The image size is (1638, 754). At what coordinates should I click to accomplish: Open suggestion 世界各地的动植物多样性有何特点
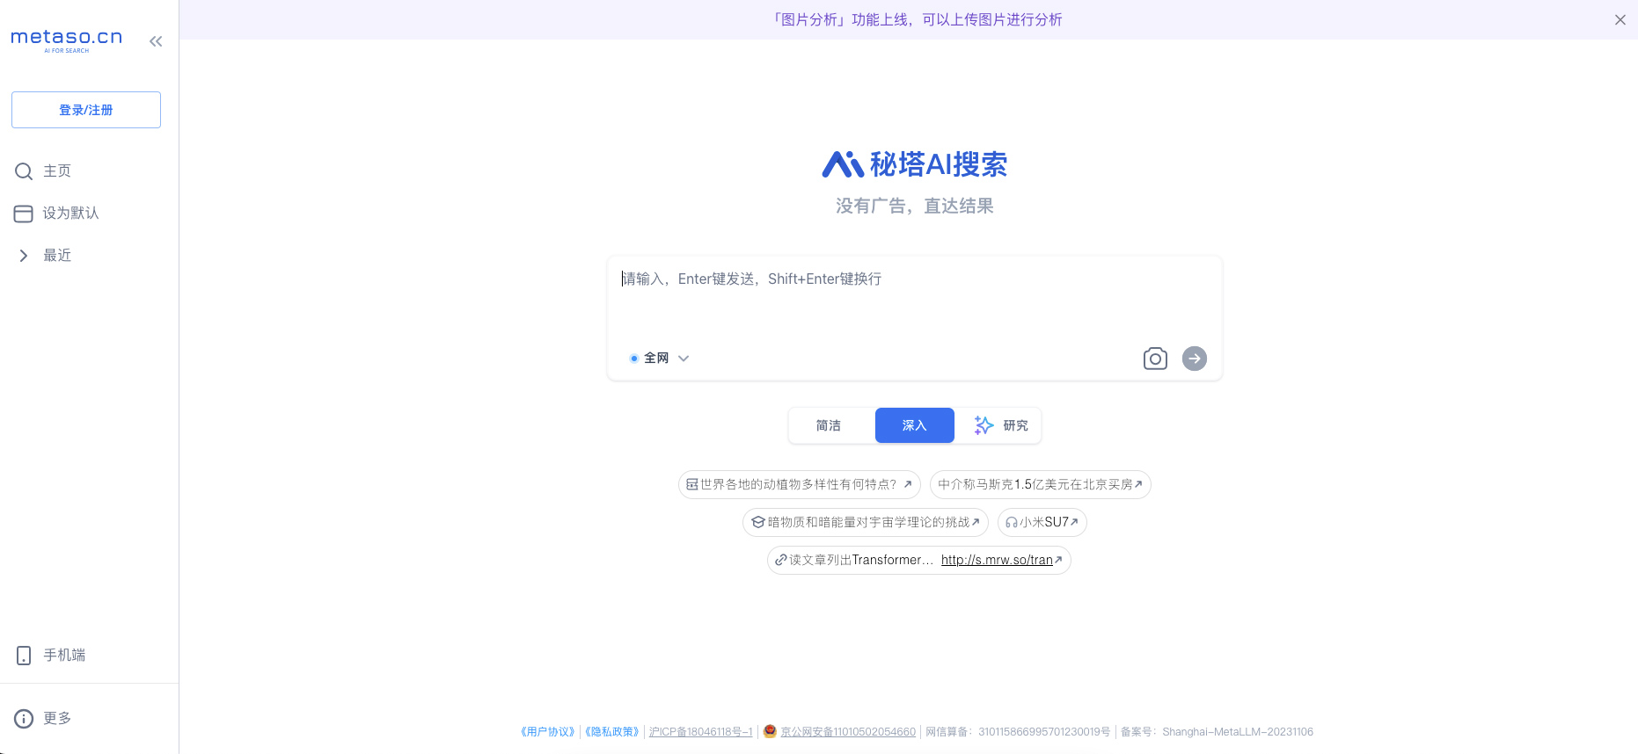click(x=800, y=485)
